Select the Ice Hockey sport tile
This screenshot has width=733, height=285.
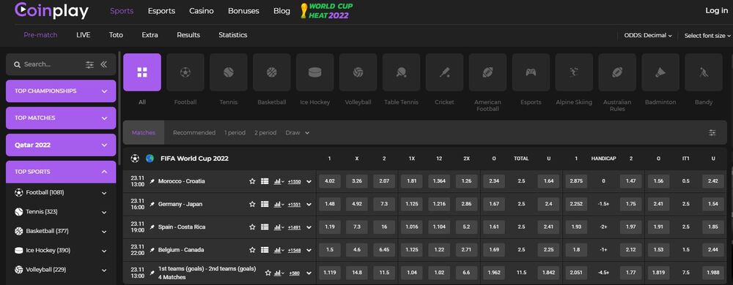(x=315, y=72)
